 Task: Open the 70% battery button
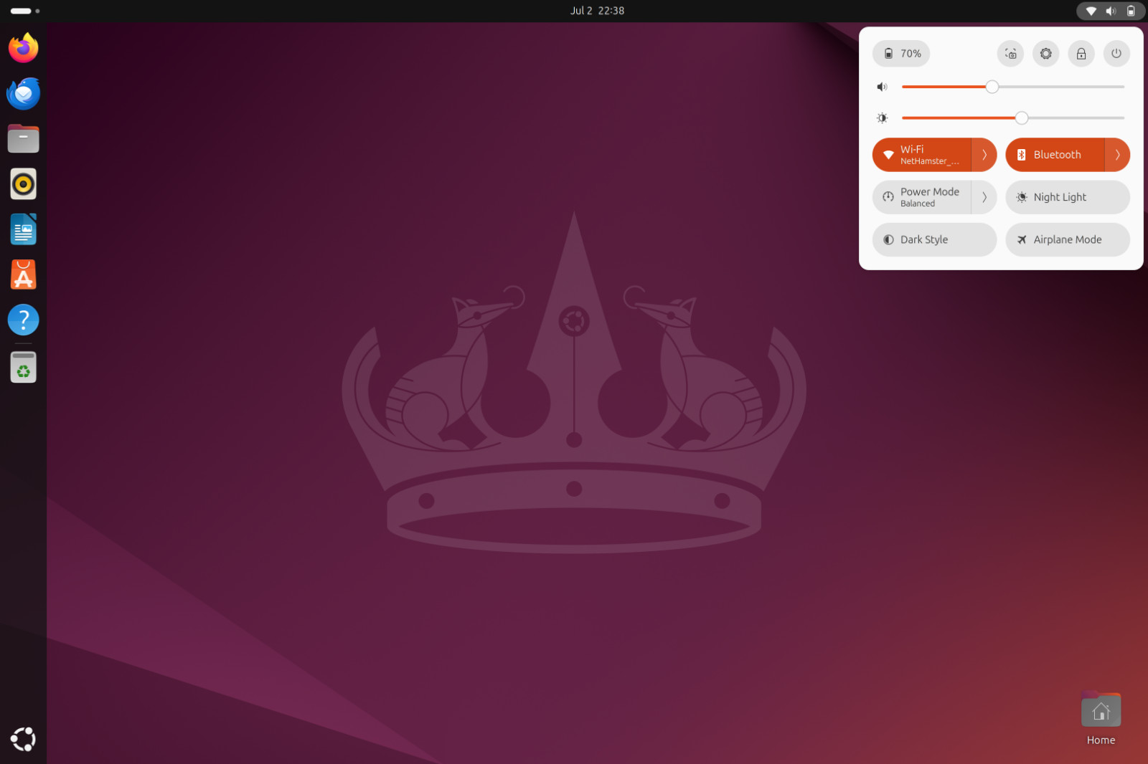coord(901,54)
